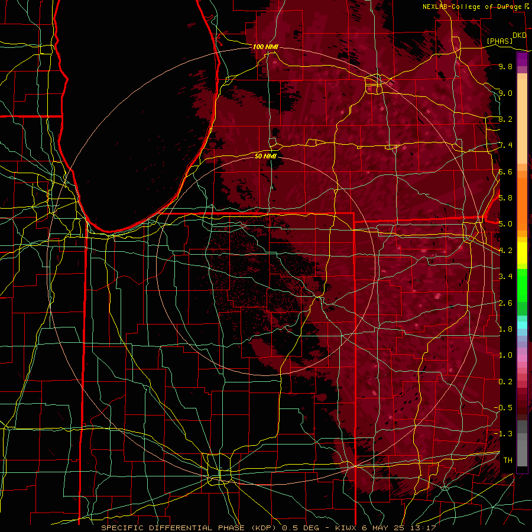Select the 5.0 scale value

pyautogui.click(x=505, y=224)
